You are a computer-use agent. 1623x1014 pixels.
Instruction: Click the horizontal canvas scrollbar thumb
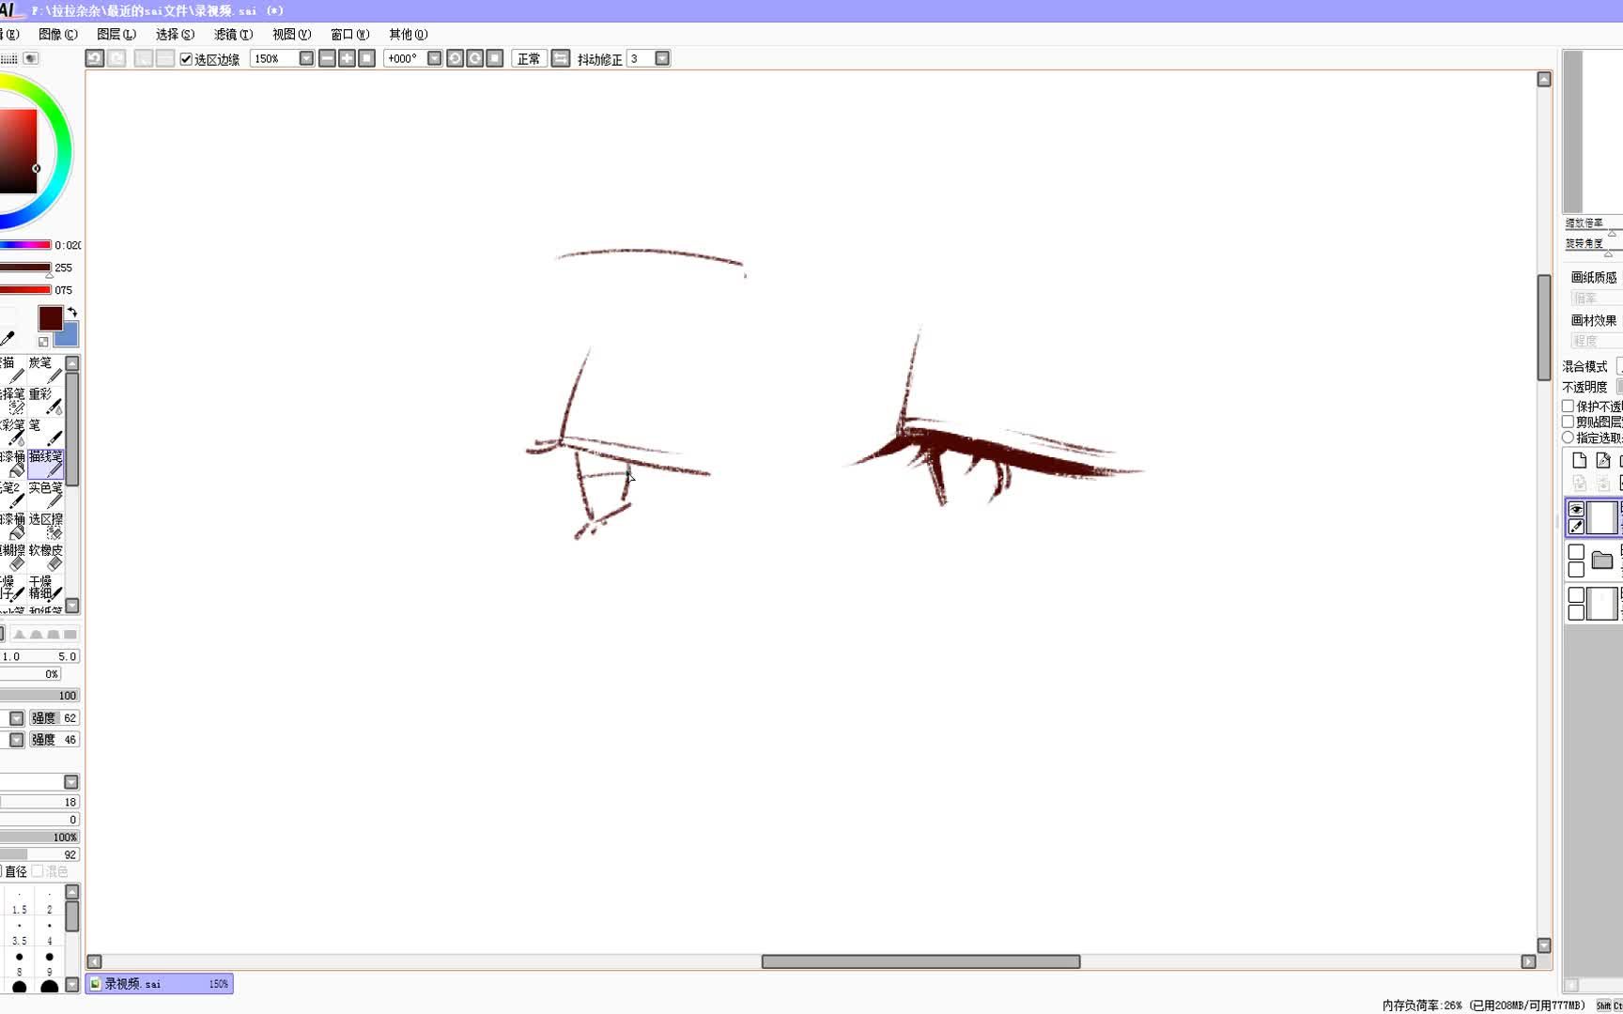[x=920, y=961]
